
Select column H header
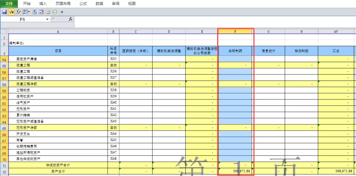tap(301, 32)
